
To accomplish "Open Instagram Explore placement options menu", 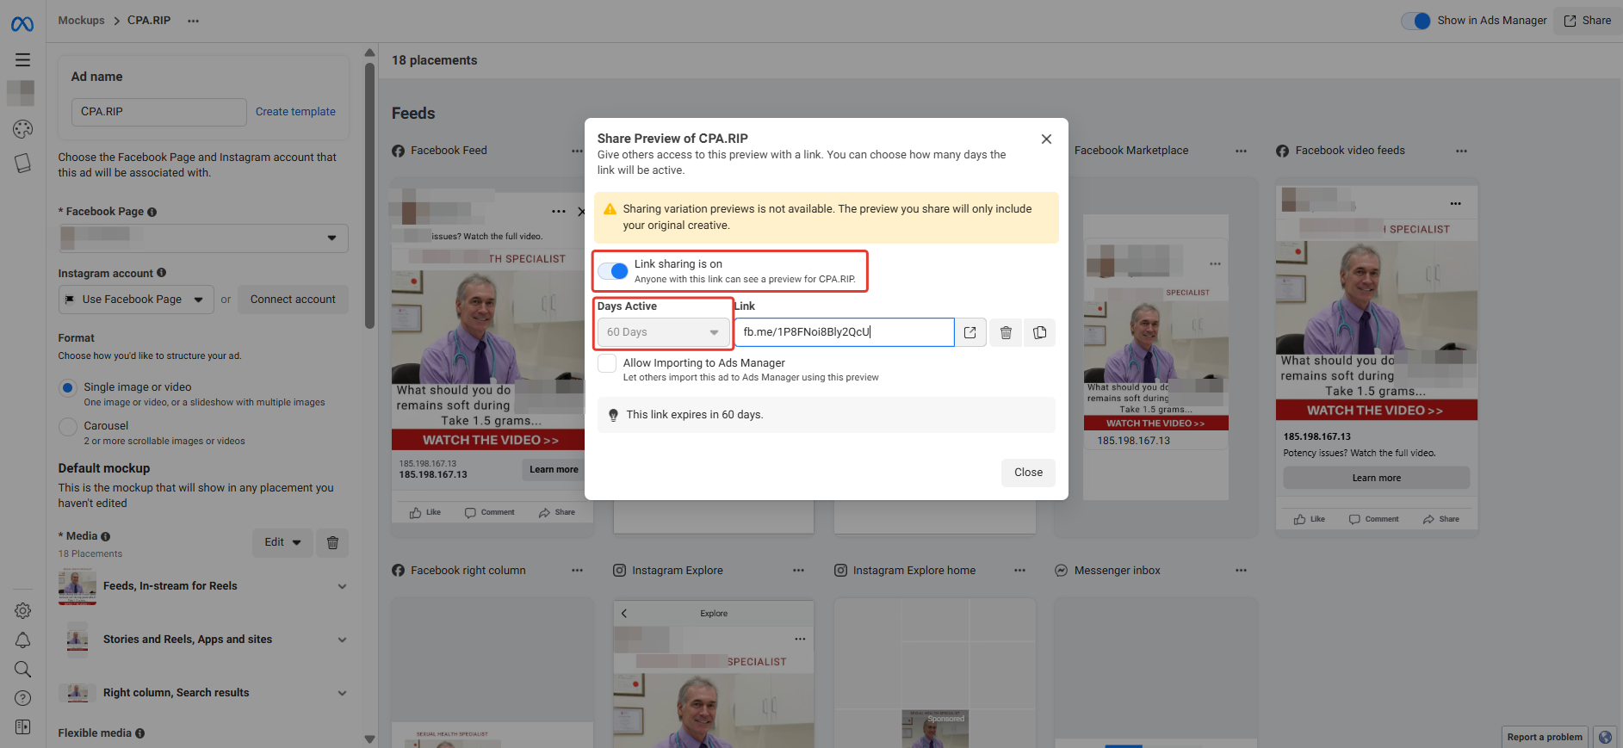I will (798, 571).
